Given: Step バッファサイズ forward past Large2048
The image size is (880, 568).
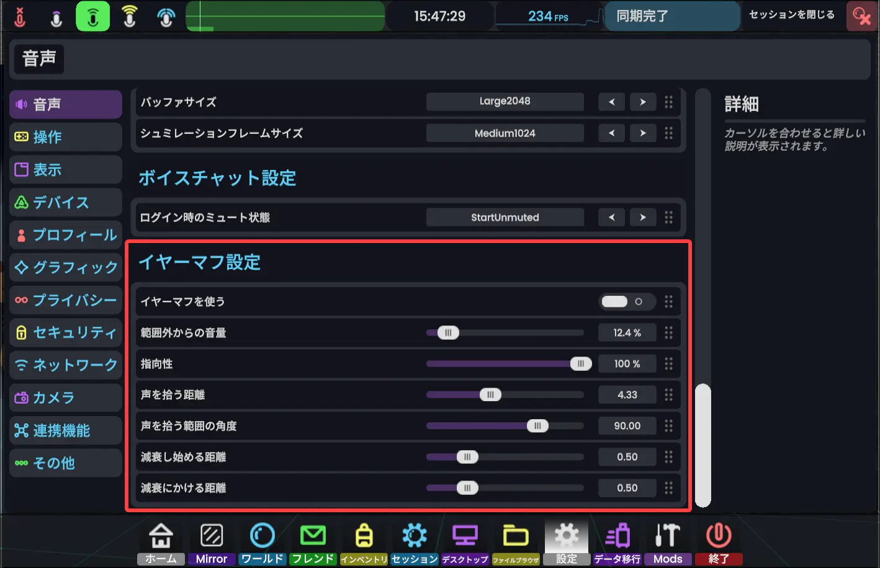Looking at the screenshot, I should point(643,102).
